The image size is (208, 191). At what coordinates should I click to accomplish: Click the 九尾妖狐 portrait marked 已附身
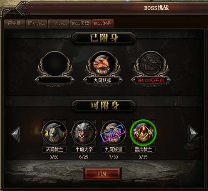point(114,133)
